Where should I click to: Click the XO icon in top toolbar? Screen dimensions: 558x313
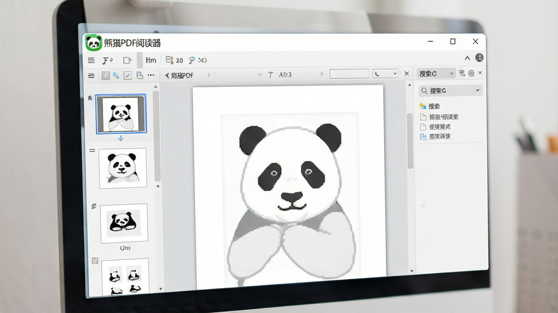(203, 60)
